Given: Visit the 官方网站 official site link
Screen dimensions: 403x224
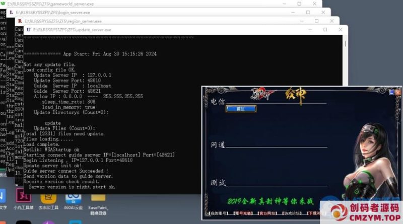Looking at the screenshot, I should click(270, 214).
